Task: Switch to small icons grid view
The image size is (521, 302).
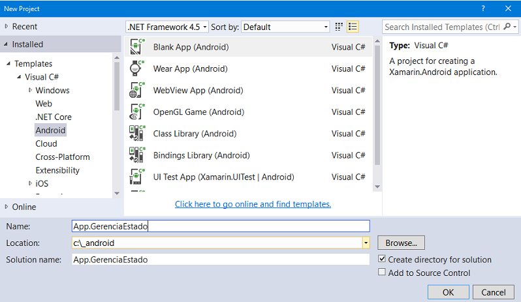Action: point(339,27)
